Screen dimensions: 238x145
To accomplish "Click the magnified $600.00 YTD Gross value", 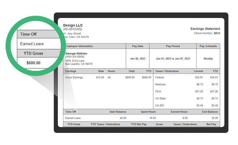I will (34, 63).
